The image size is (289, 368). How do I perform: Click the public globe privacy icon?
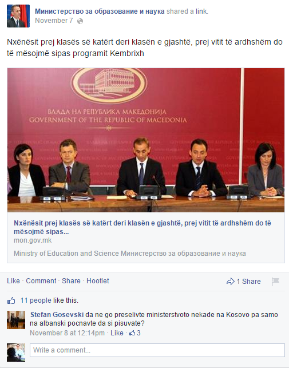click(x=80, y=21)
